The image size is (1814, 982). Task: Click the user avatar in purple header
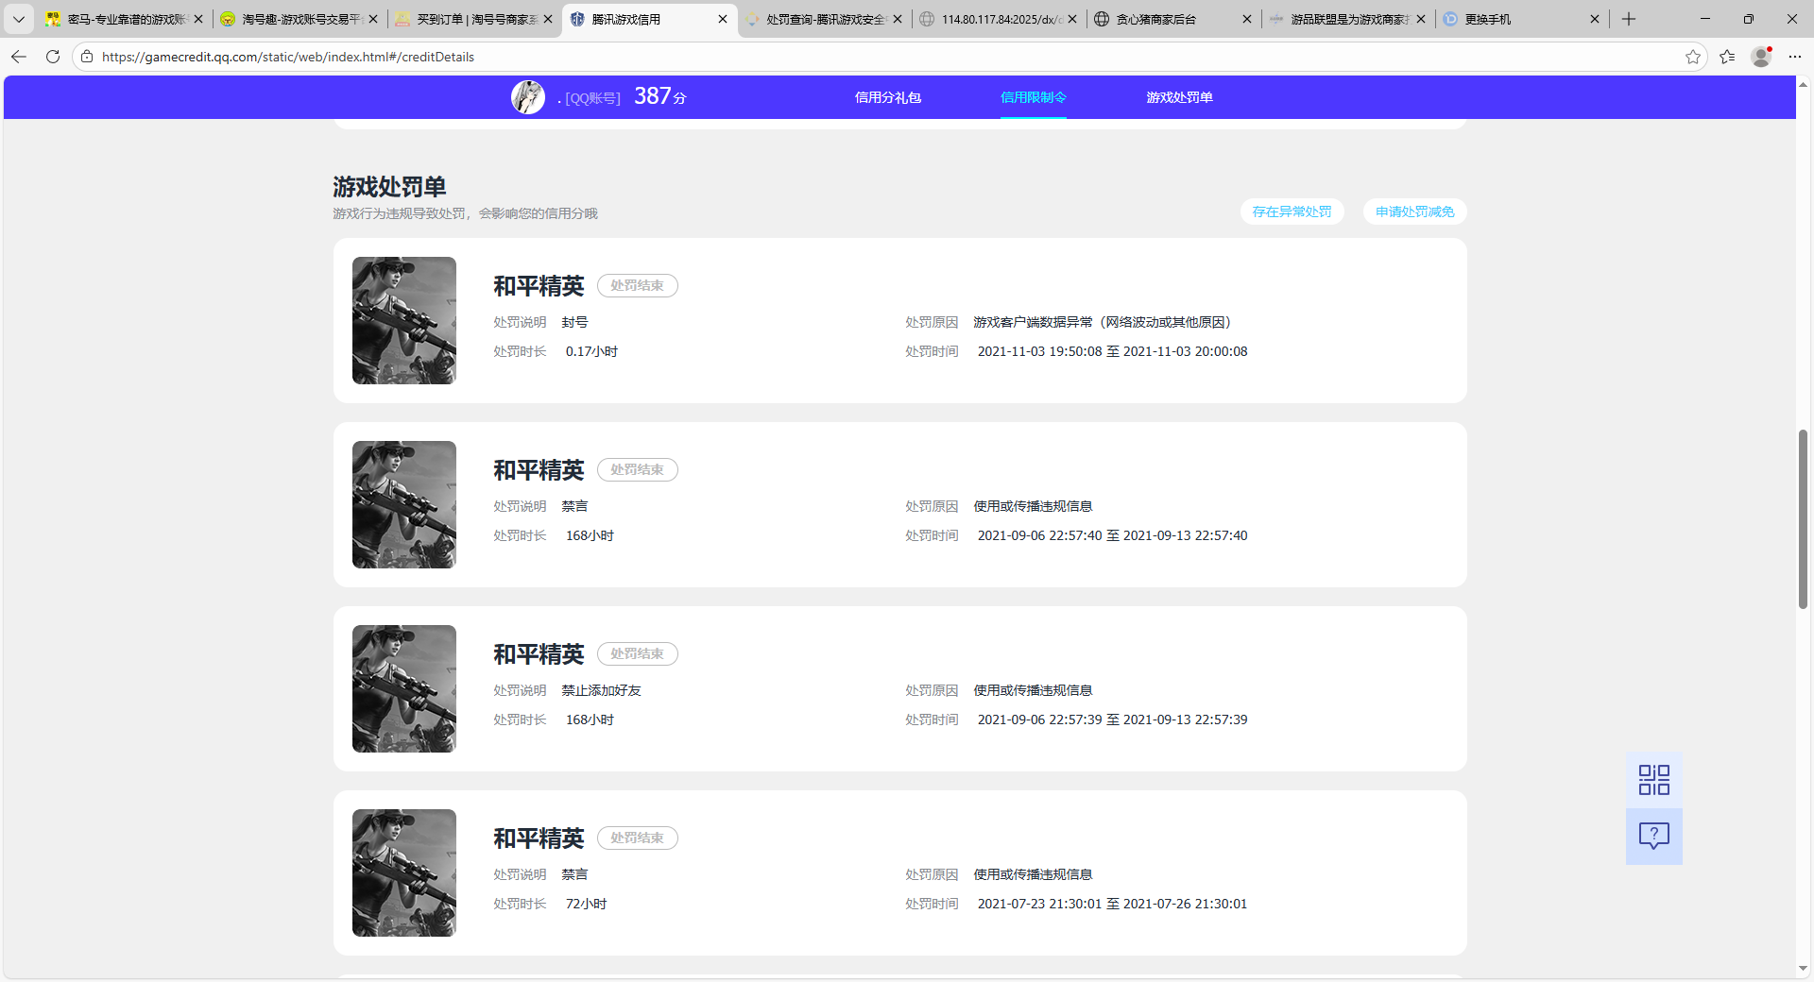(527, 97)
